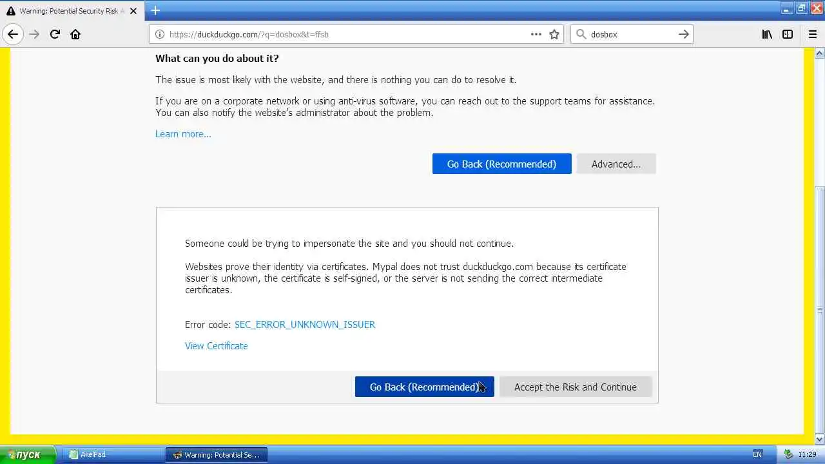Submit the search with the arrow icon
825x464 pixels.
pos(684,34)
